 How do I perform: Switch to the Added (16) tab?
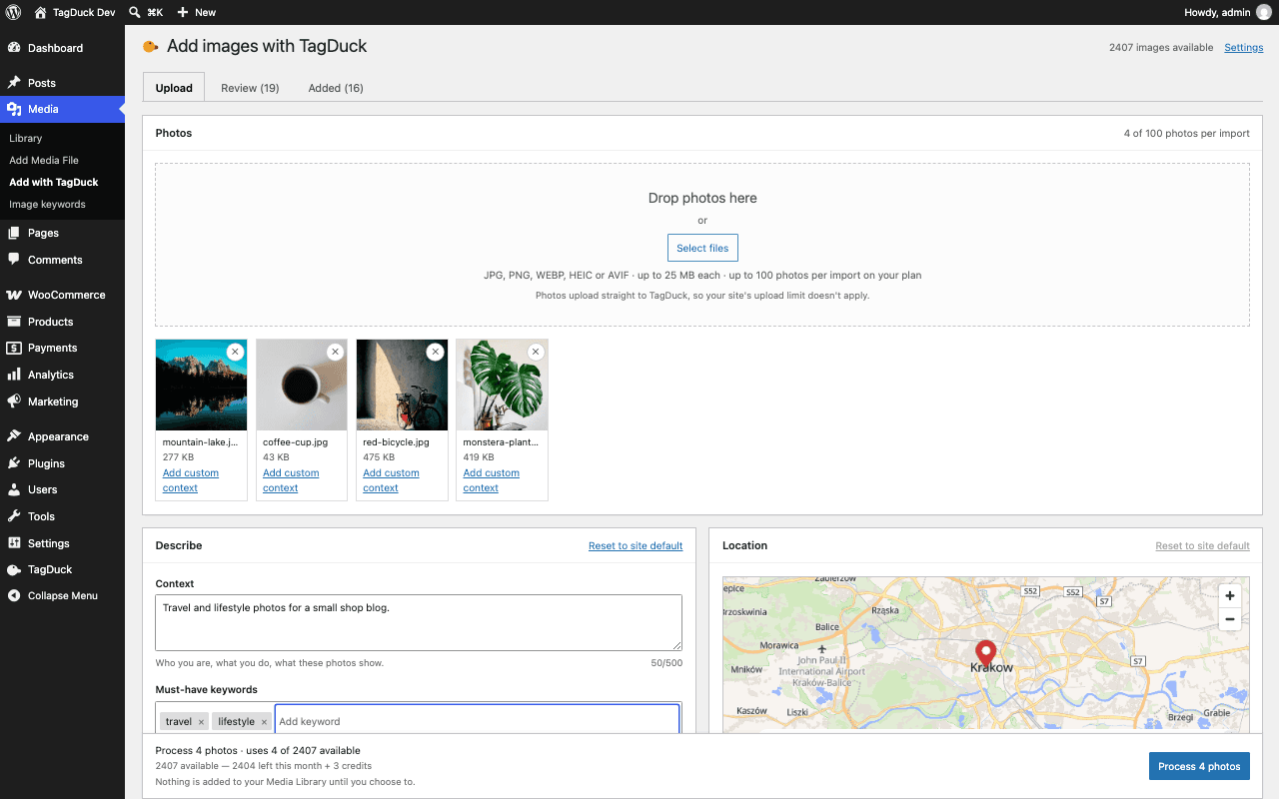coord(336,88)
